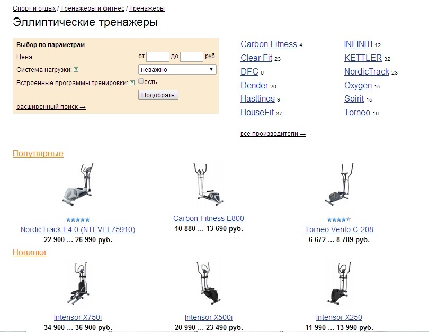Open HouseFit brand link
429x332 pixels.
click(257, 112)
